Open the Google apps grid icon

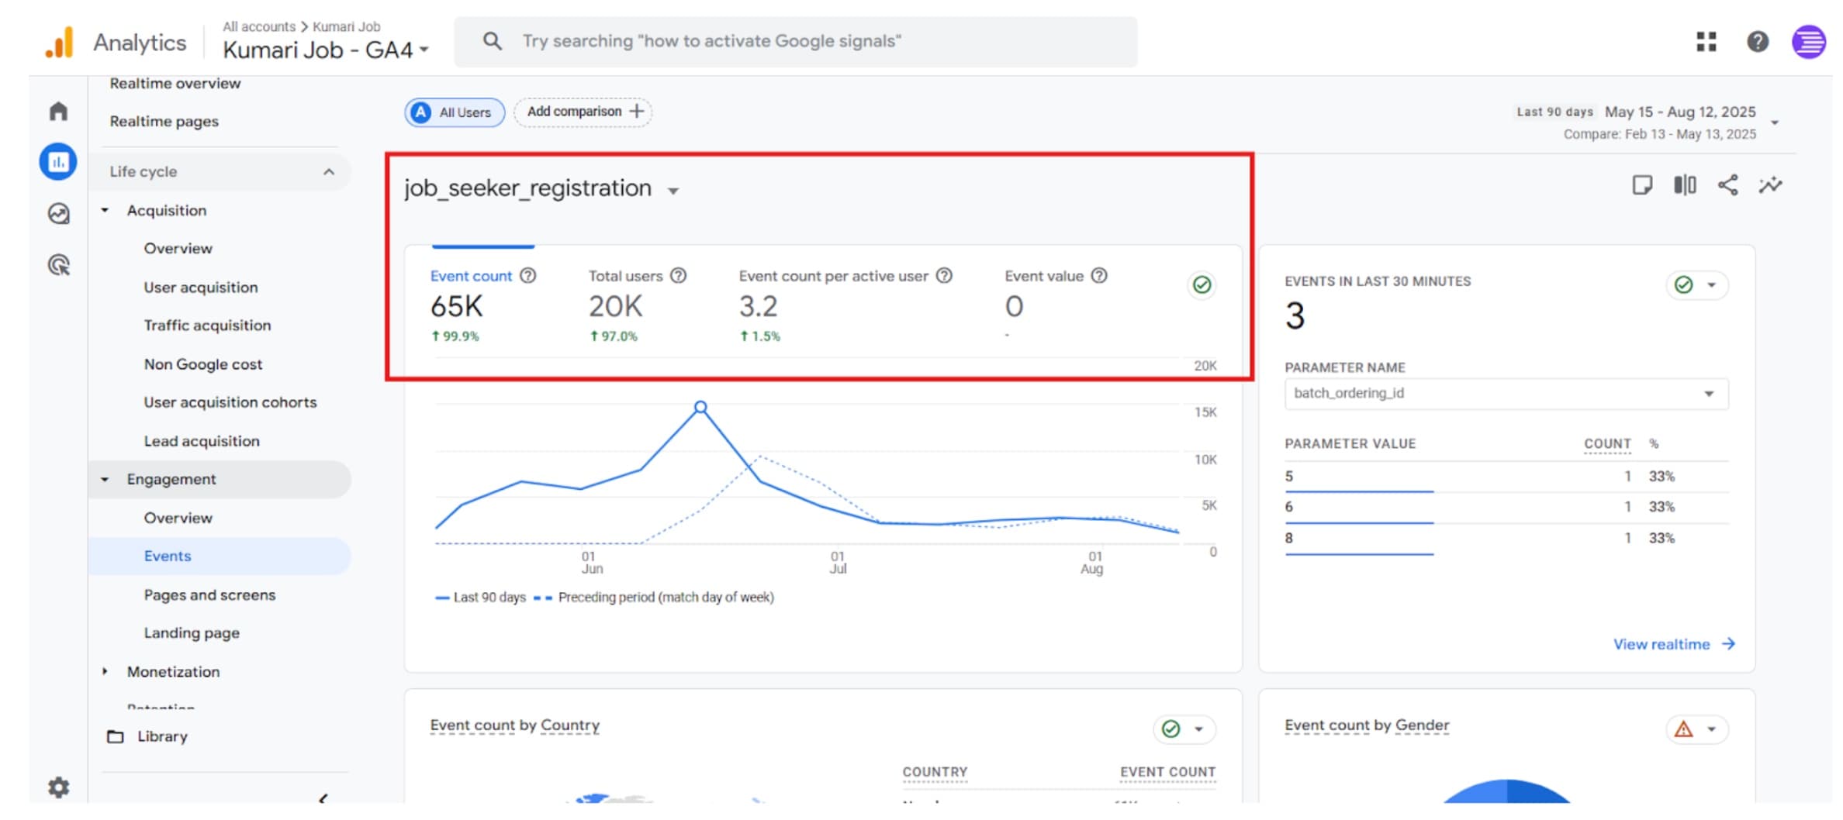pos(1706,42)
